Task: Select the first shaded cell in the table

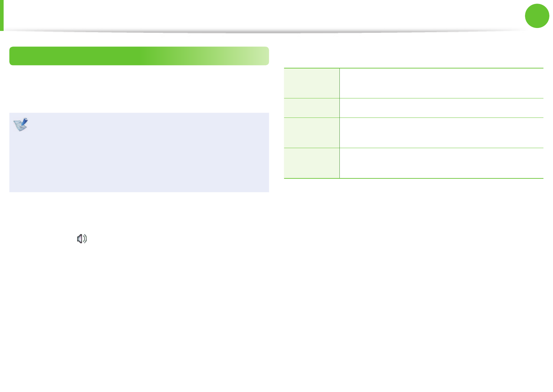Action: pyautogui.click(x=311, y=83)
